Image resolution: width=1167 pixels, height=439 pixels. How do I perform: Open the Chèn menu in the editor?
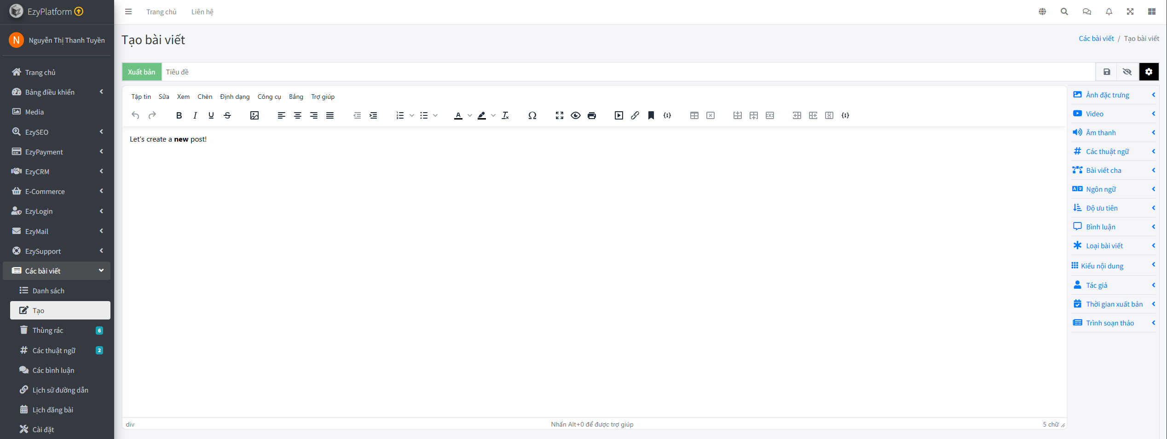coord(205,97)
